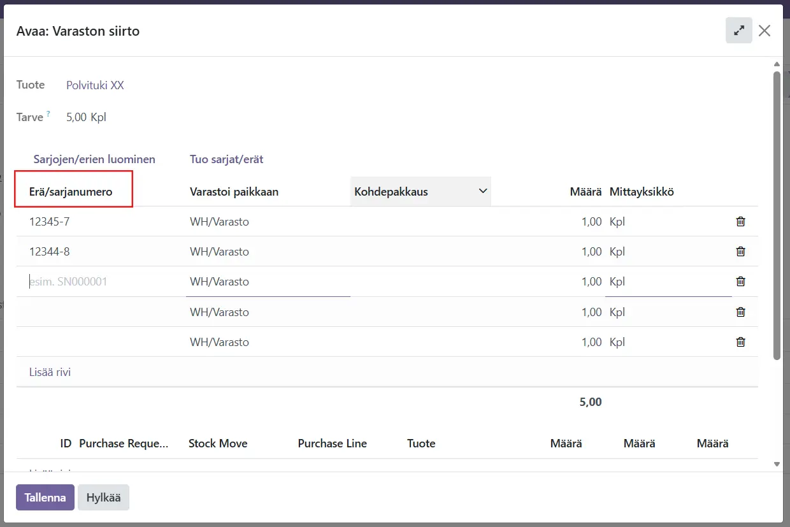Click trash icon on third row

740,282
